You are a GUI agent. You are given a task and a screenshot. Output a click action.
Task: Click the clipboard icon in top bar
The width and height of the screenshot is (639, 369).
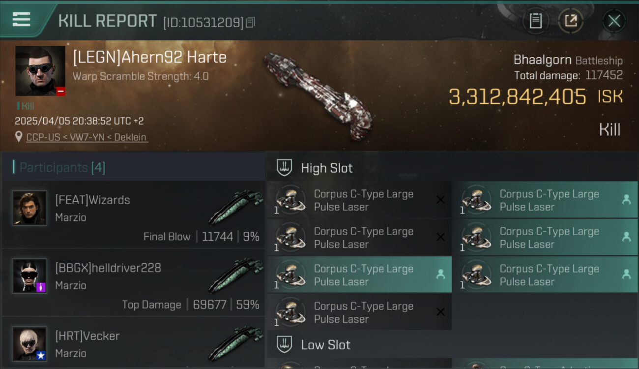click(x=535, y=21)
